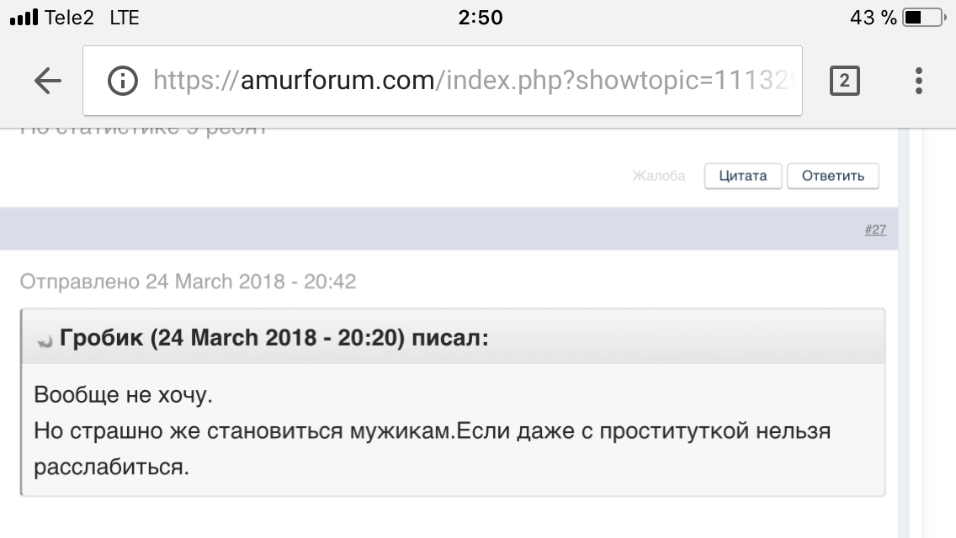Click quote header "Гробик ... писал:"
Viewport: 956px width, 538px height.
click(x=274, y=339)
